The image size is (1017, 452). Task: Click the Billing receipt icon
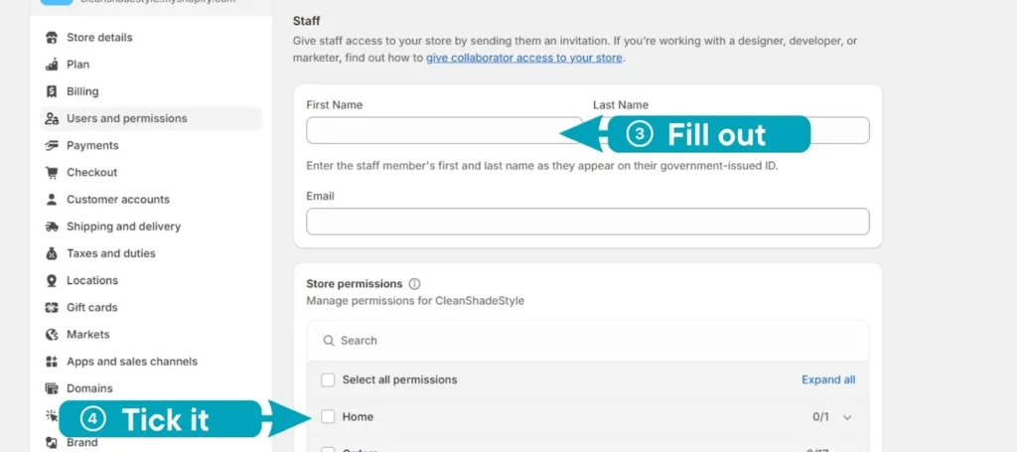coord(52,91)
